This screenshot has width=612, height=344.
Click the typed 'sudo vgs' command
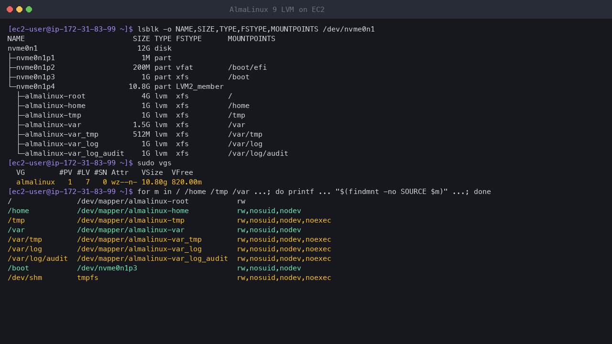tap(154, 163)
